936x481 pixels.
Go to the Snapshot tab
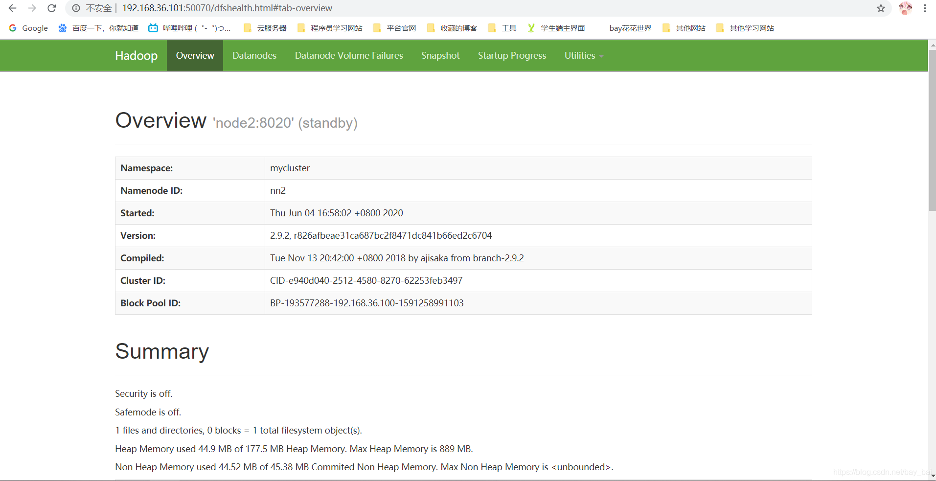[x=440, y=56]
